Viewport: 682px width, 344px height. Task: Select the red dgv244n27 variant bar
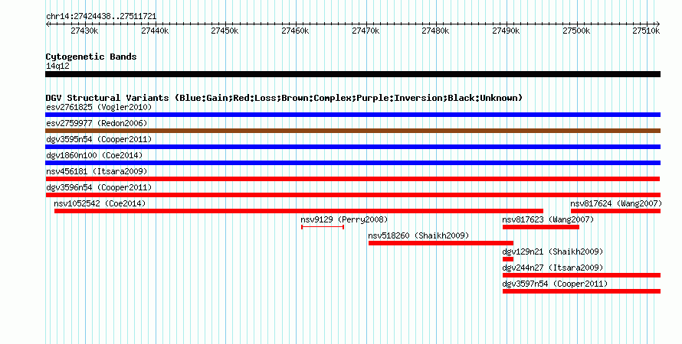coord(582,275)
